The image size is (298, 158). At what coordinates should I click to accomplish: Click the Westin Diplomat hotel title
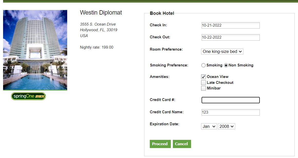(x=101, y=13)
